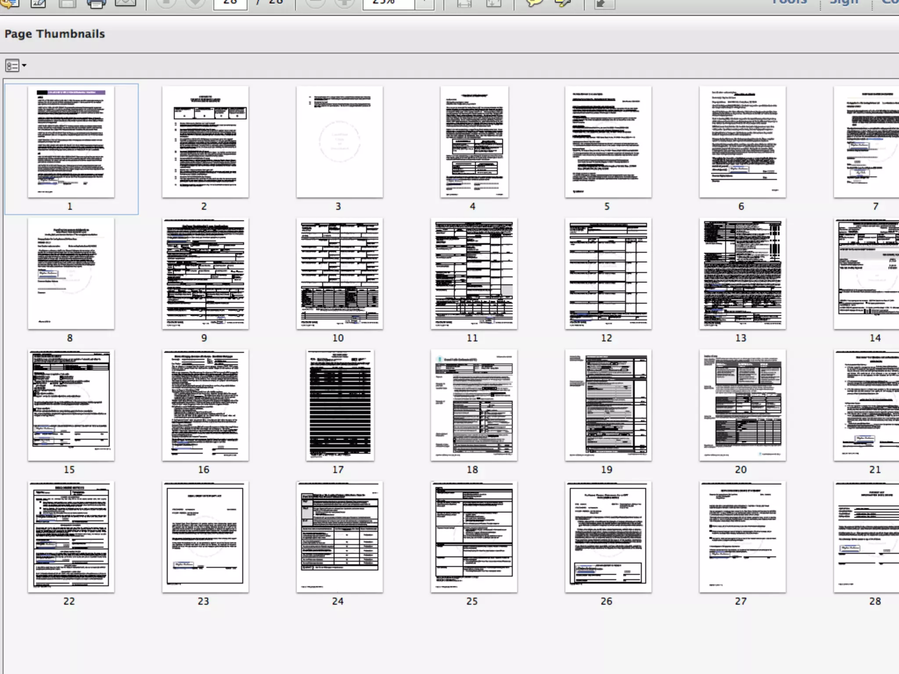
Task: Click the share/expand toolbar icon
Action: tap(604, 4)
